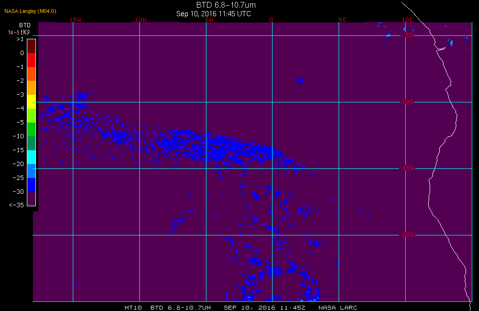Viewport: 479px width, 311px height.
Task: Click footer text 'BTD 6.8-10.7UM'
Action: pos(181,308)
